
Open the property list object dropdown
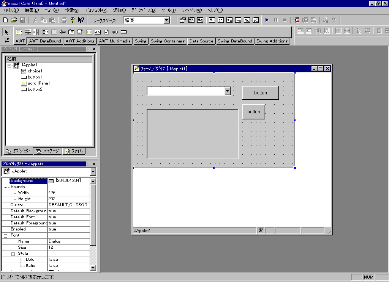[93, 172]
